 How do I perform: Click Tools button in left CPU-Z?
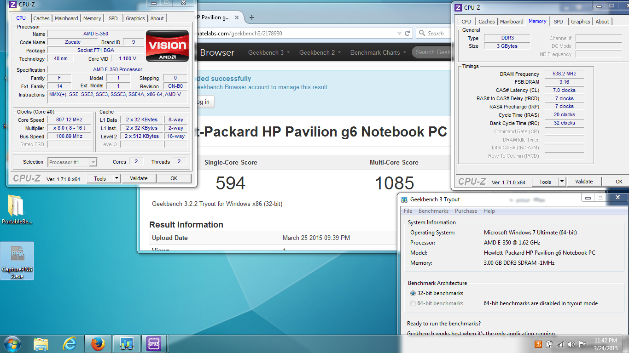pyautogui.click(x=100, y=178)
